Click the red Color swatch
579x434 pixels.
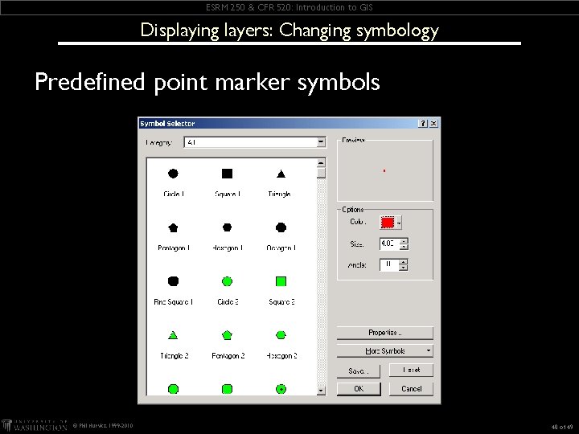pyautogui.click(x=388, y=223)
